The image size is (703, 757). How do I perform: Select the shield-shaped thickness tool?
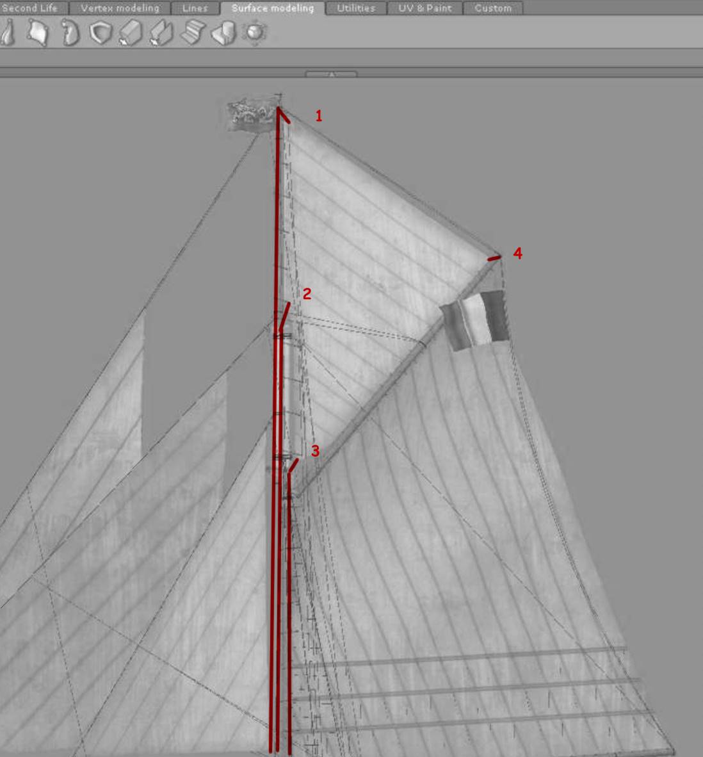(101, 33)
